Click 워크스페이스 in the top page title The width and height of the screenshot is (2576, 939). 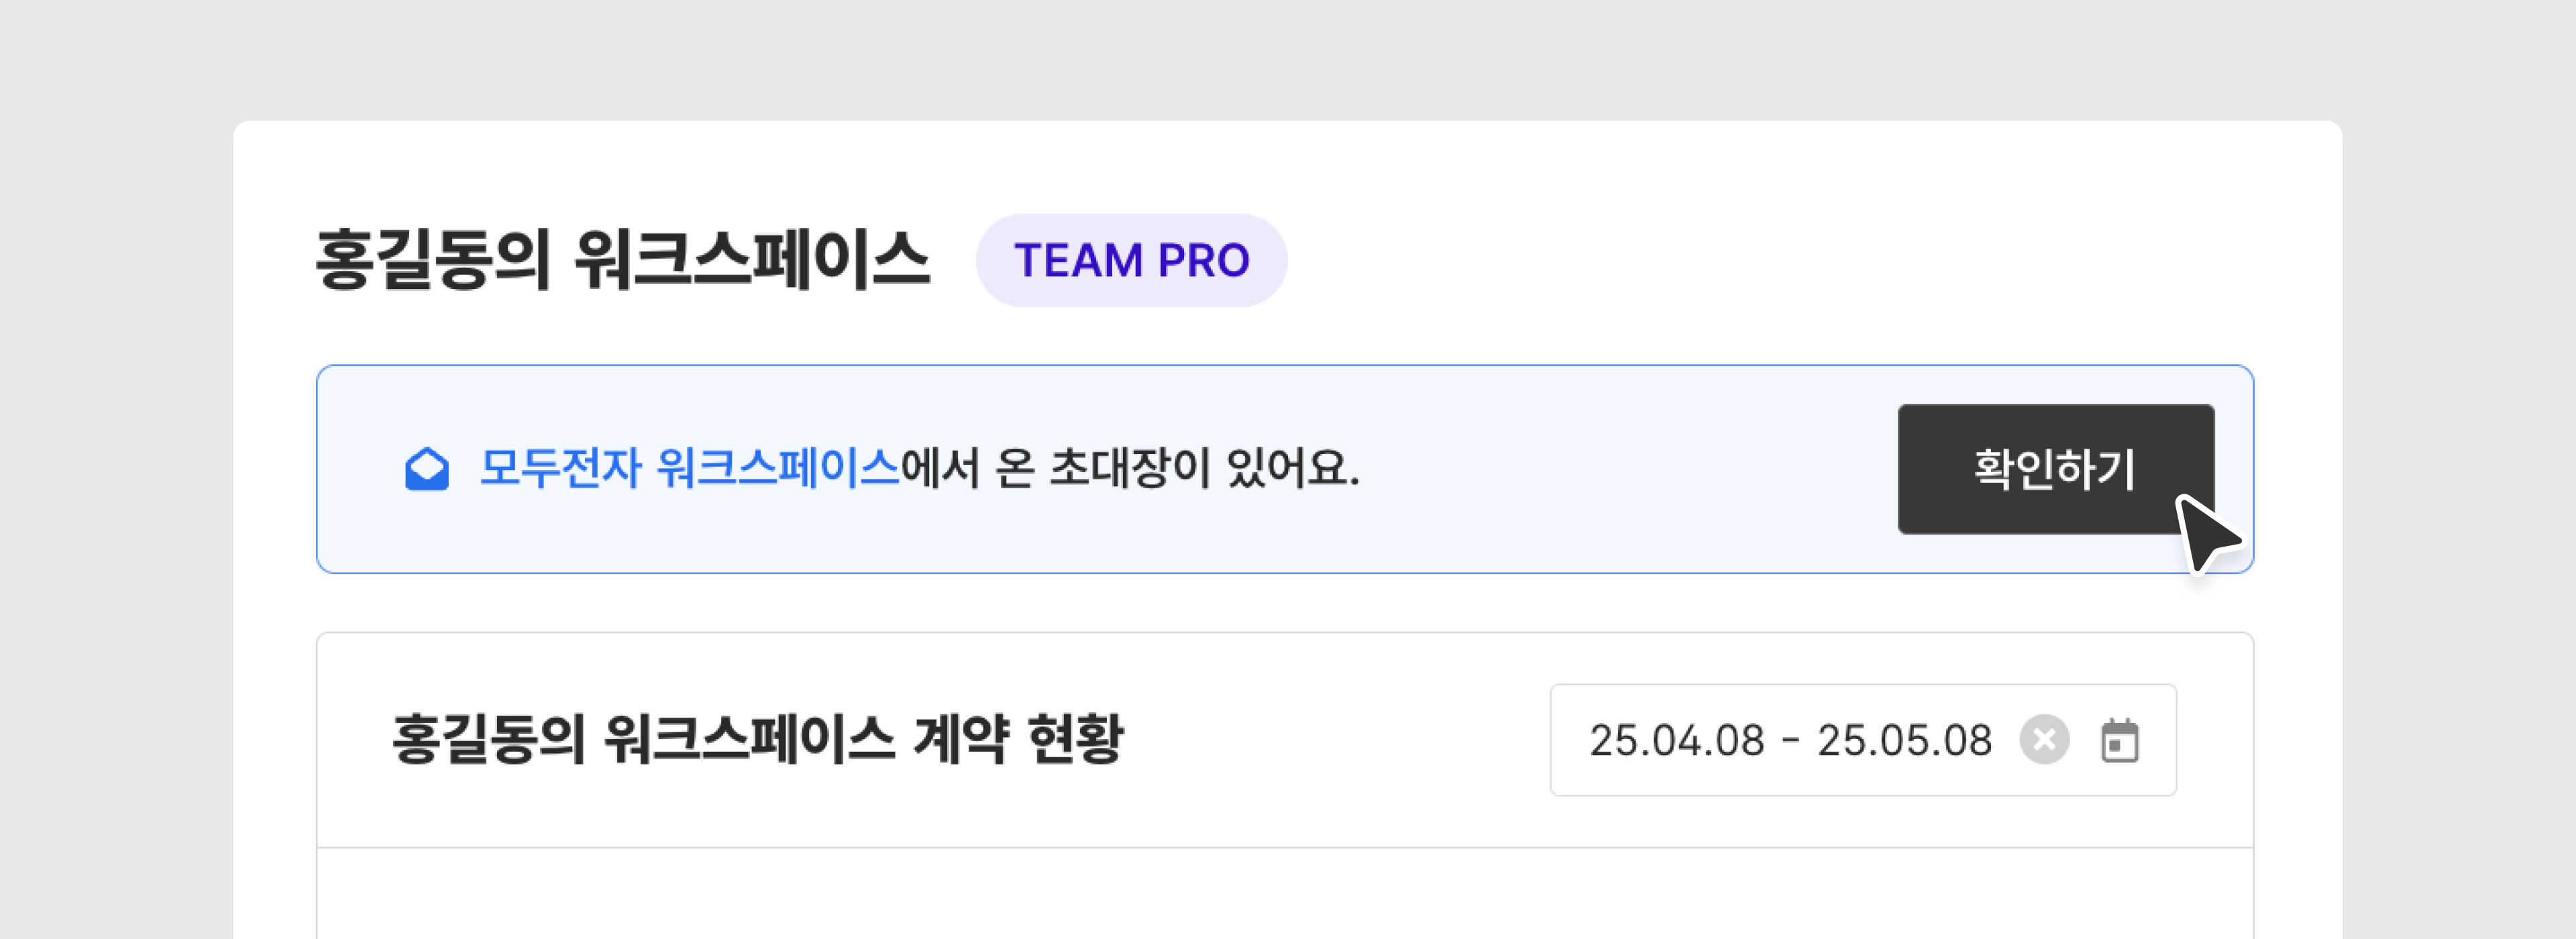pyautogui.click(x=752, y=260)
